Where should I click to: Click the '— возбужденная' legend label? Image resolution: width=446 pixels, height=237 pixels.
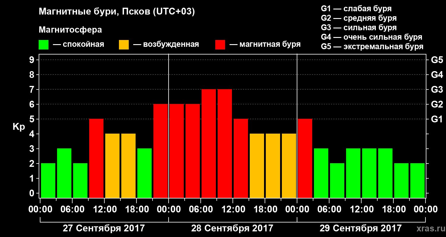pos(166,44)
